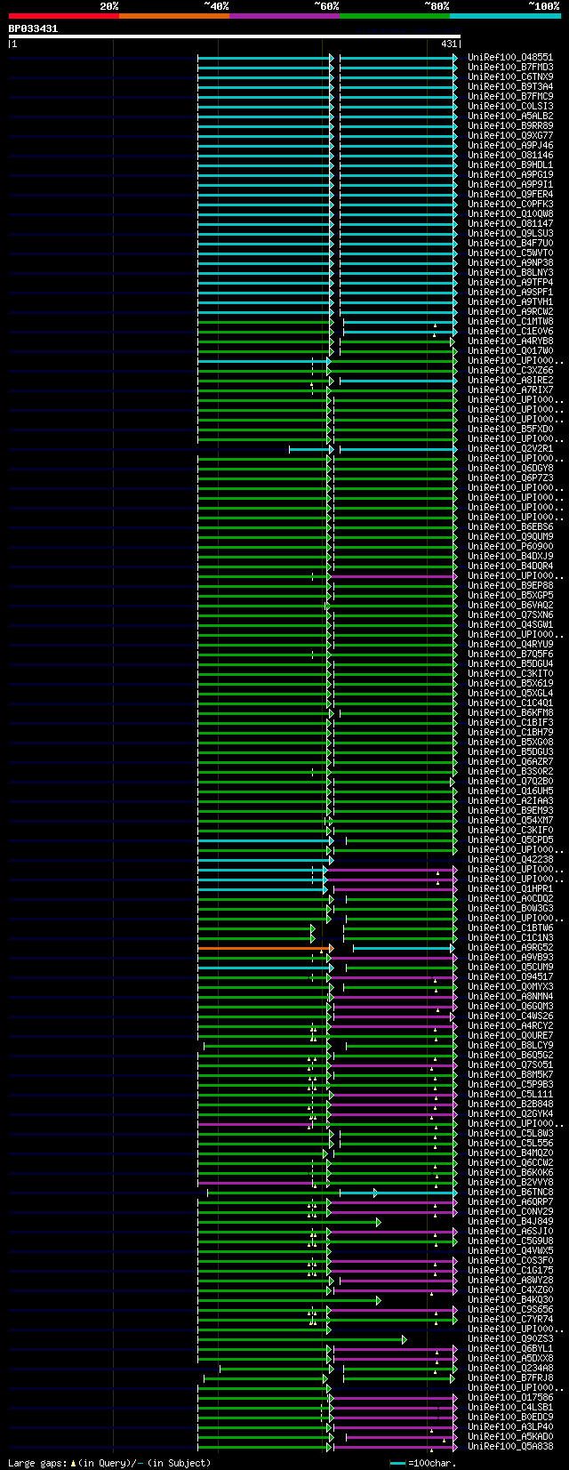This screenshot has width=569, height=1470.
Task: Select hit label UniRef100_C3XZ66
Action: tap(510, 371)
